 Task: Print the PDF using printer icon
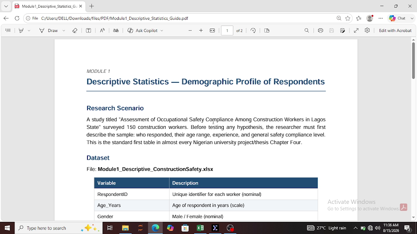(320, 30)
